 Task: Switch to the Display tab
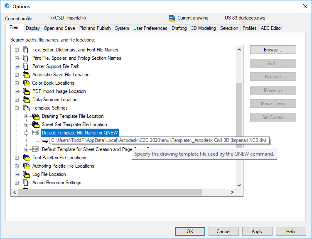click(33, 28)
